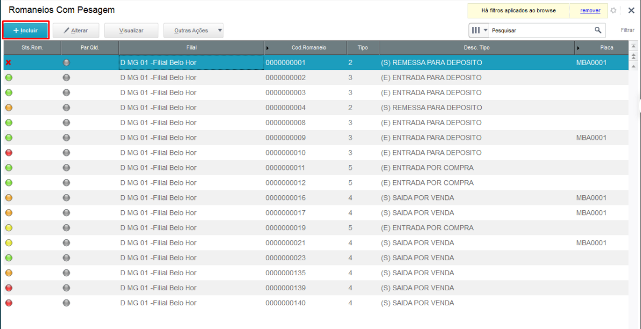The image size is (641, 329).
Task: Select romaneio code 0000000016
Action: [285, 198]
